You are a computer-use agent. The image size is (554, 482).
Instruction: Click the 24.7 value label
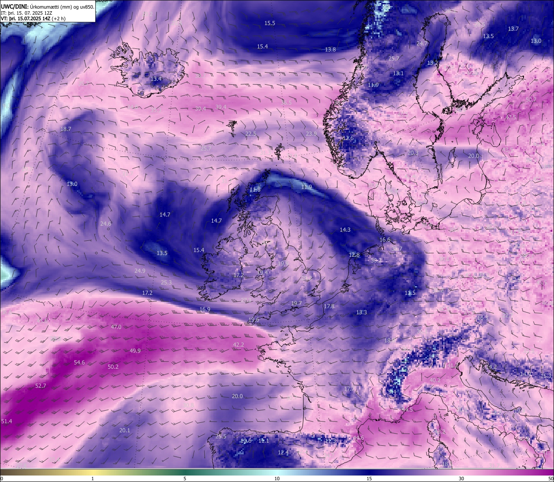422,44
